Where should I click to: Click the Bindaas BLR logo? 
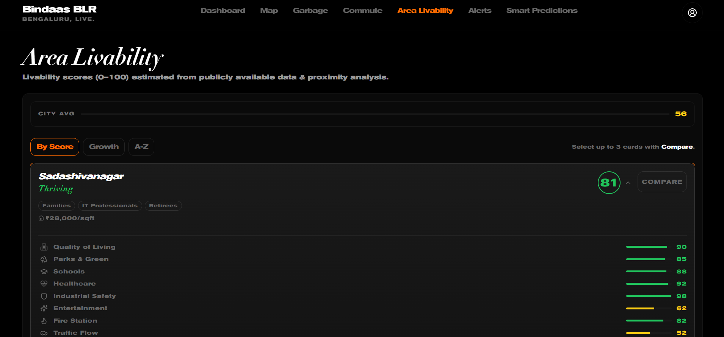point(60,9)
